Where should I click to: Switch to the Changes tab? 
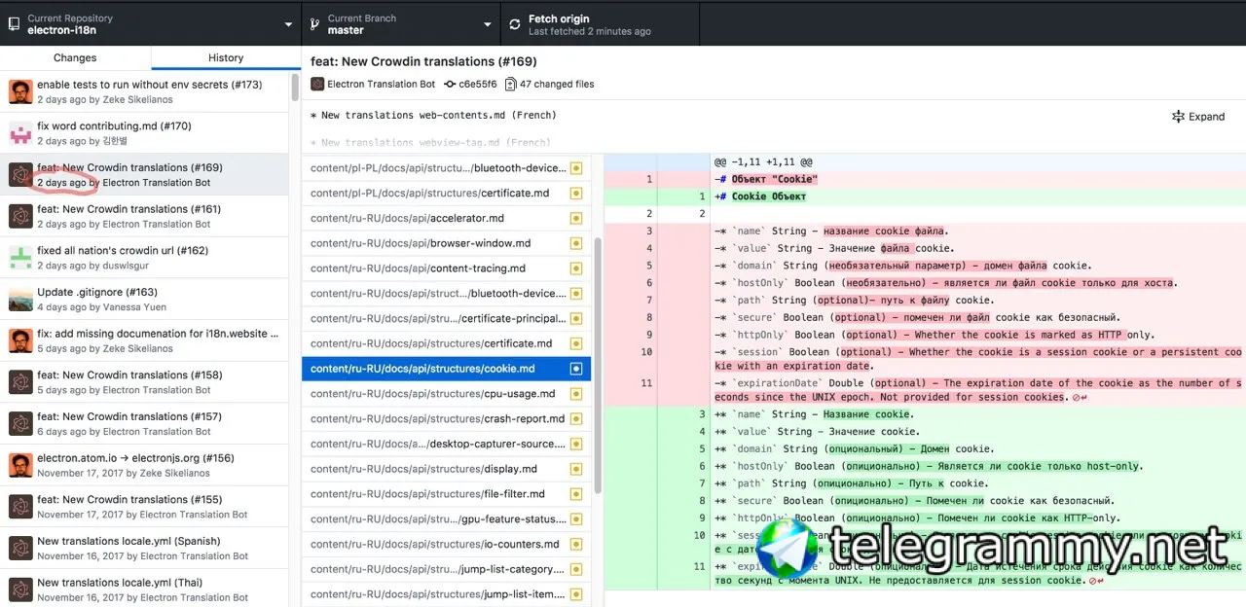point(75,57)
